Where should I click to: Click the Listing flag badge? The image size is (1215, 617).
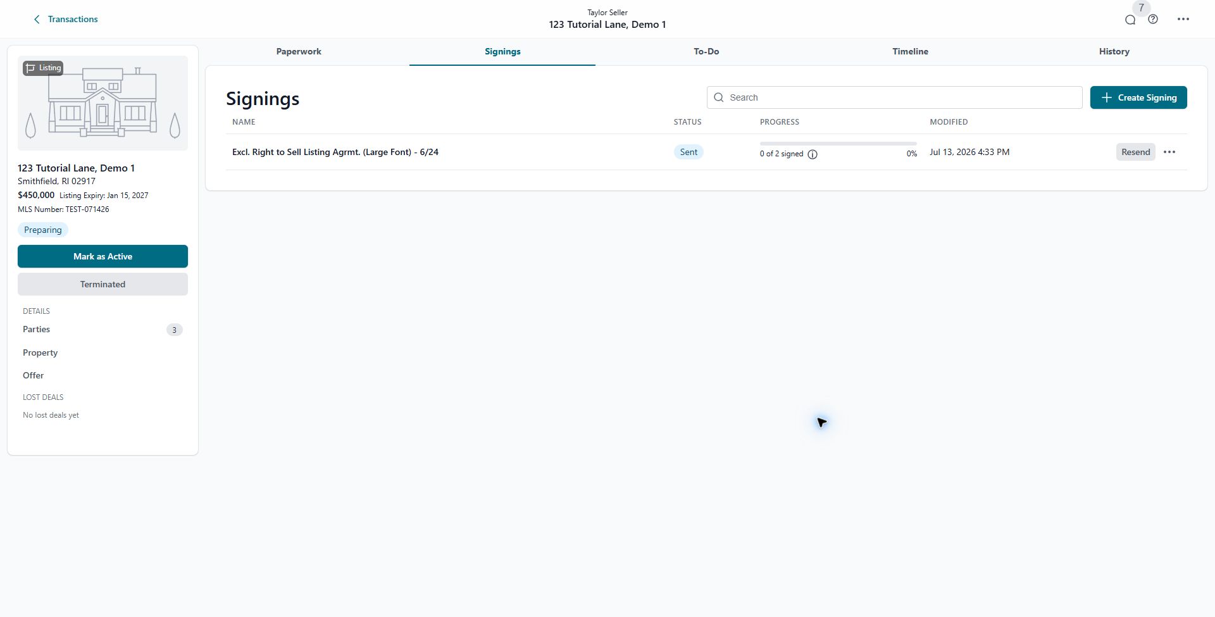coord(43,68)
